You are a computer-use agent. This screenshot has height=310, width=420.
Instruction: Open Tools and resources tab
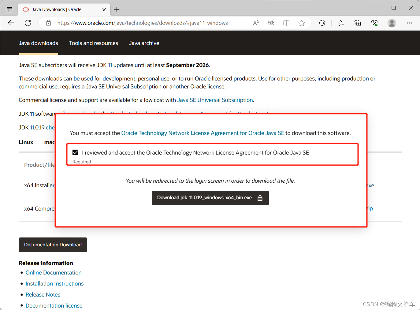click(94, 43)
